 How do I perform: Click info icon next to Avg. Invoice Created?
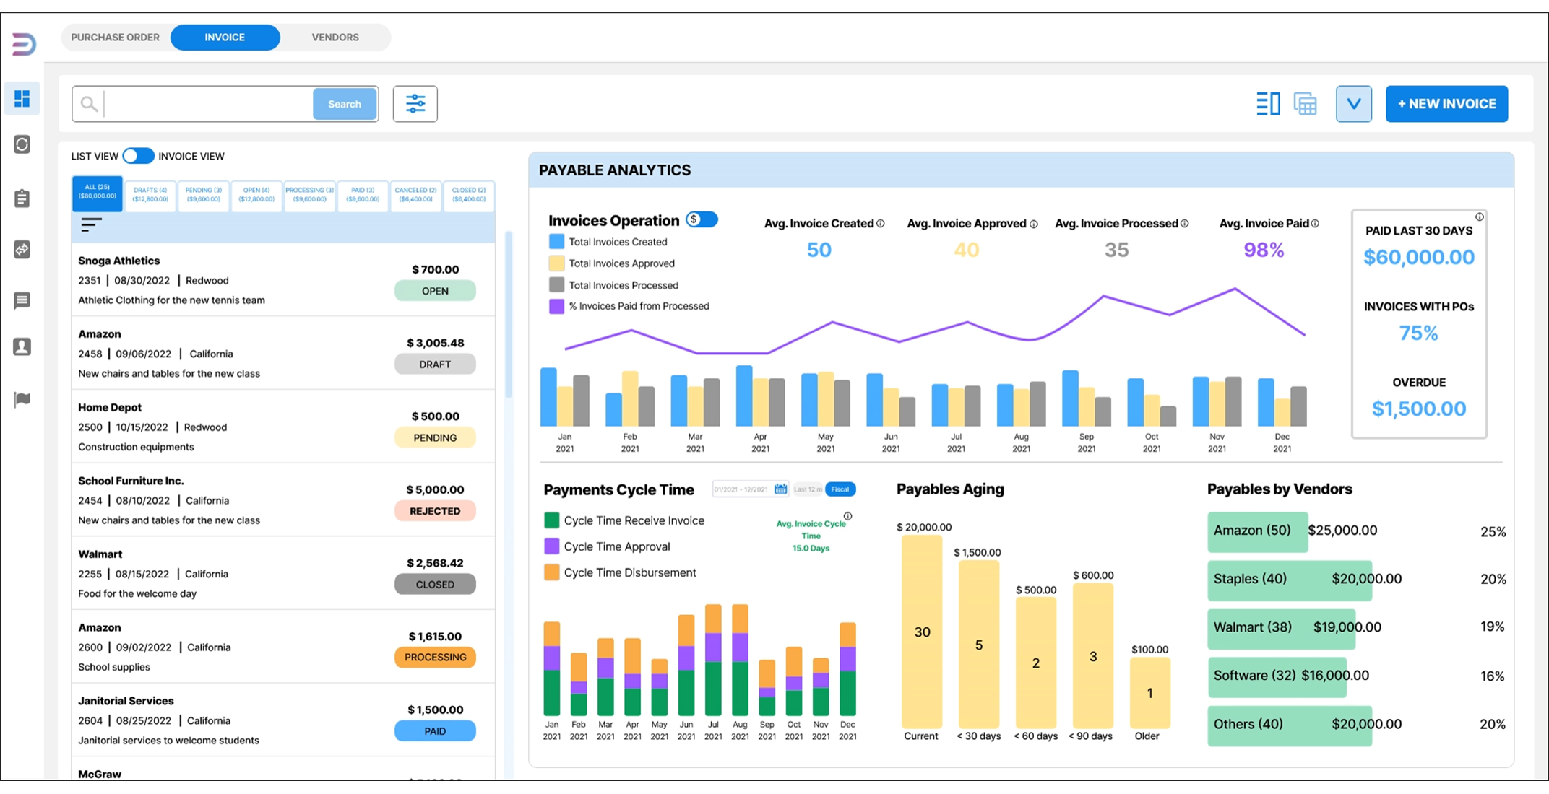pyautogui.click(x=881, y=224)
